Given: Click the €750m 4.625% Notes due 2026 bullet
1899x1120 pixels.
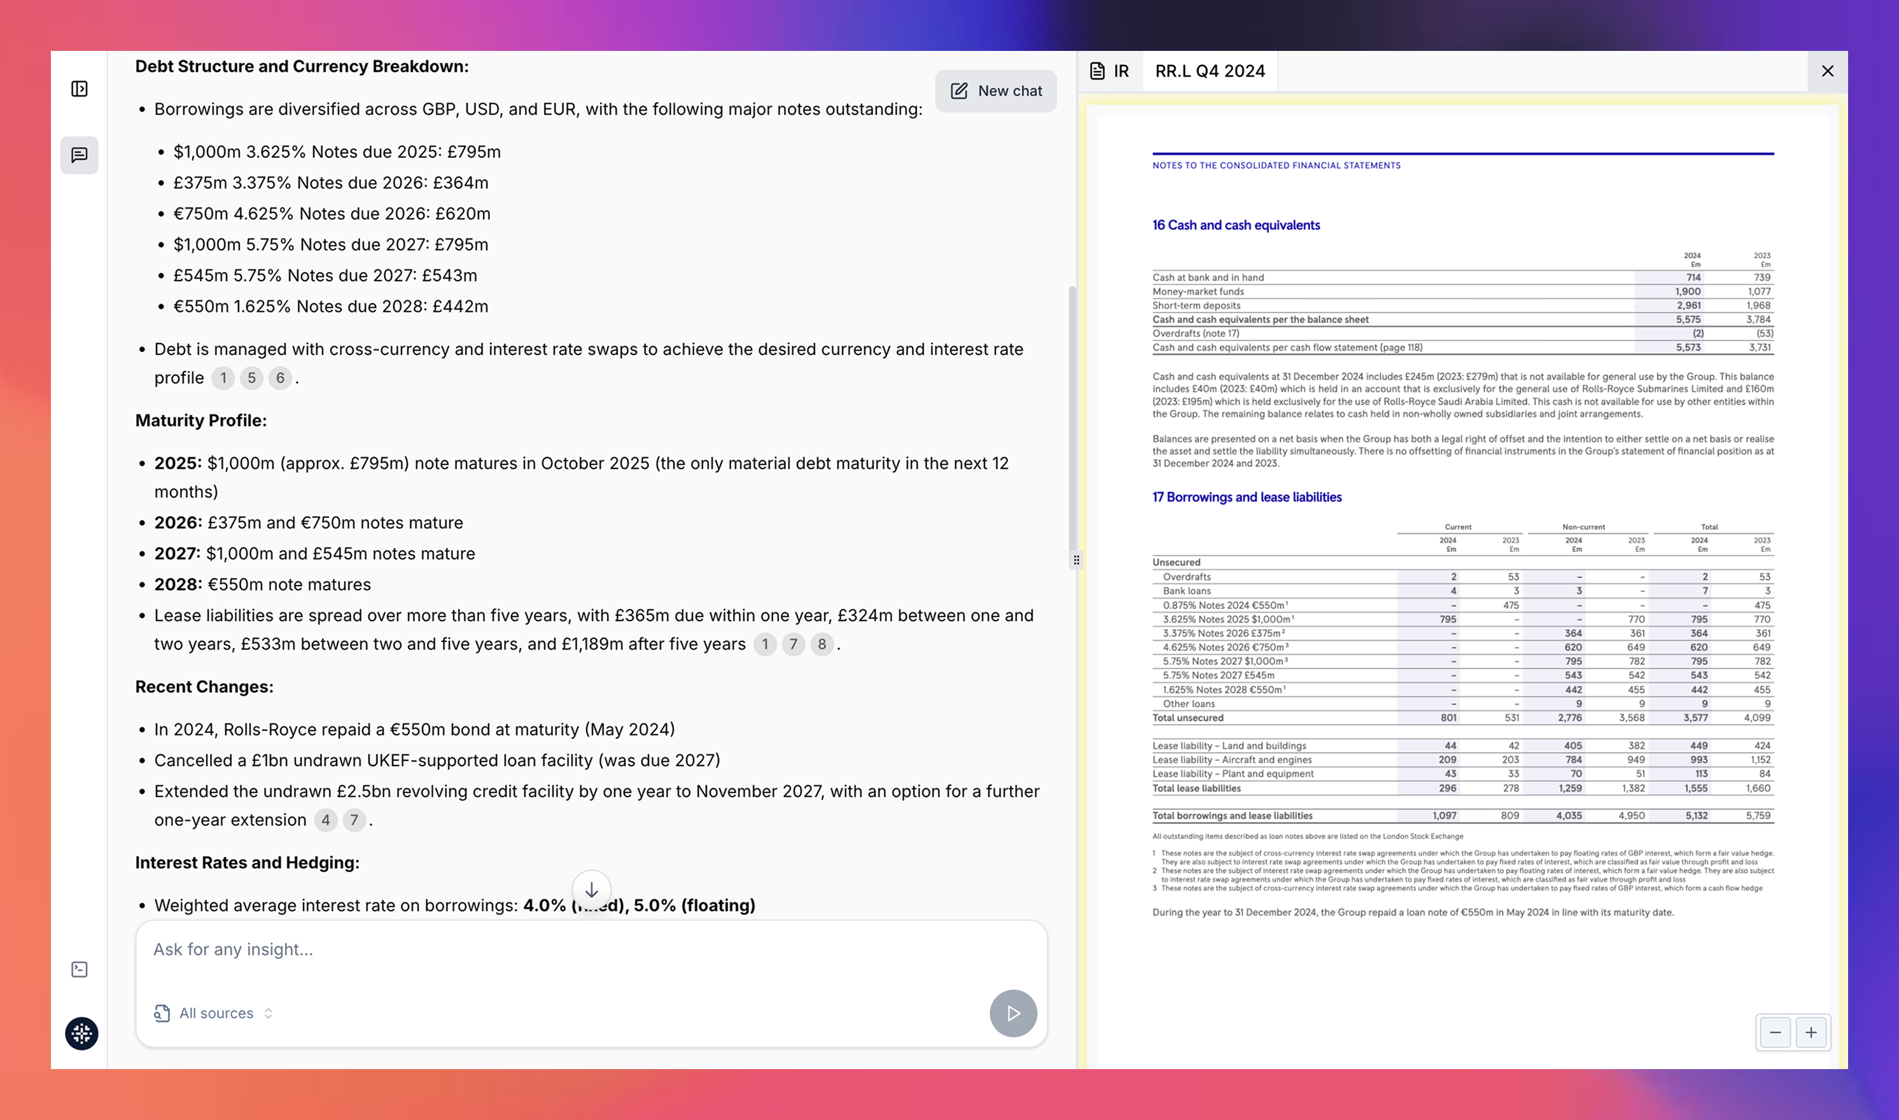Looking at the screenshot, I should tap(332, 214).
